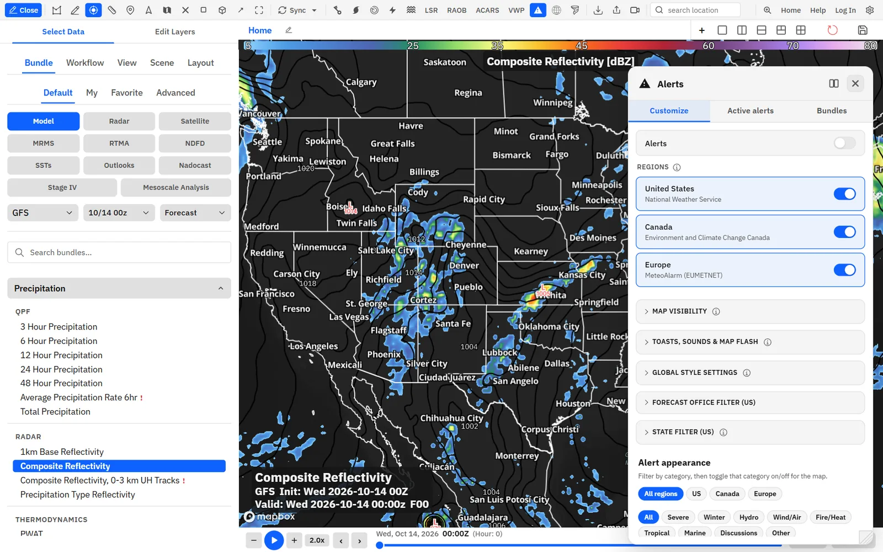Viewport: 883px width, 552px height.
Task: Open settings gear icon at top right
Action: coord(870,10)
